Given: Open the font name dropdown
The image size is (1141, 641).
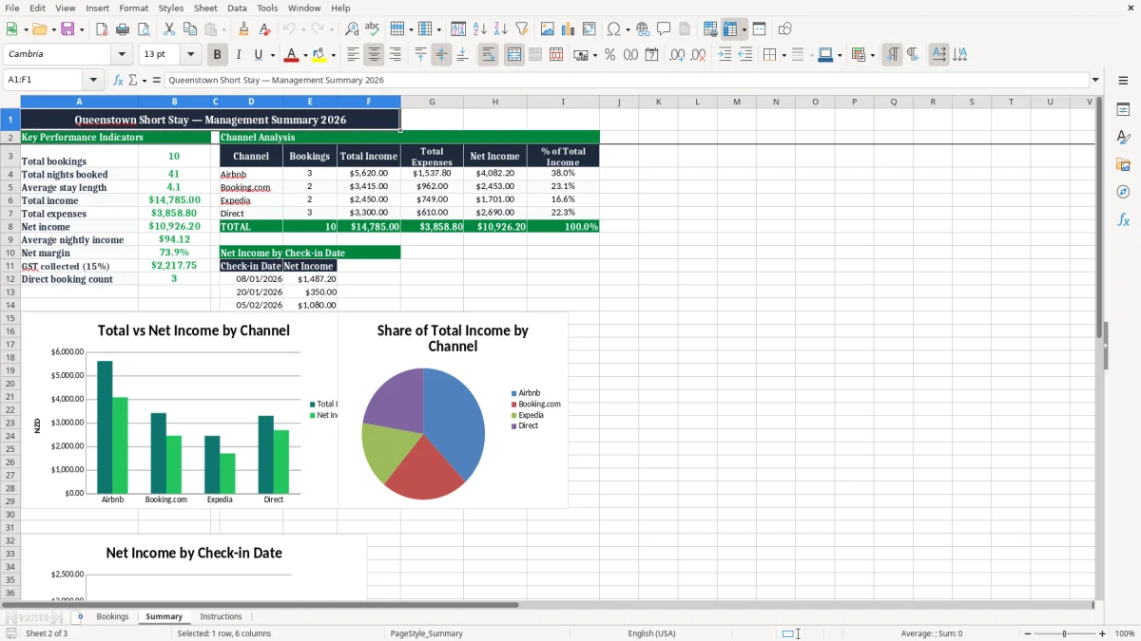Looking at the screenshot, I should 122,55.
